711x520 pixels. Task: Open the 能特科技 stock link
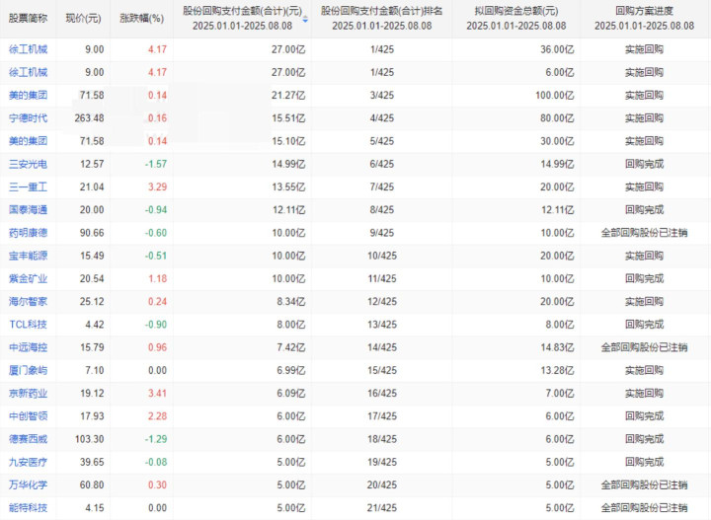pyautogui.click(x=28, y=508)
